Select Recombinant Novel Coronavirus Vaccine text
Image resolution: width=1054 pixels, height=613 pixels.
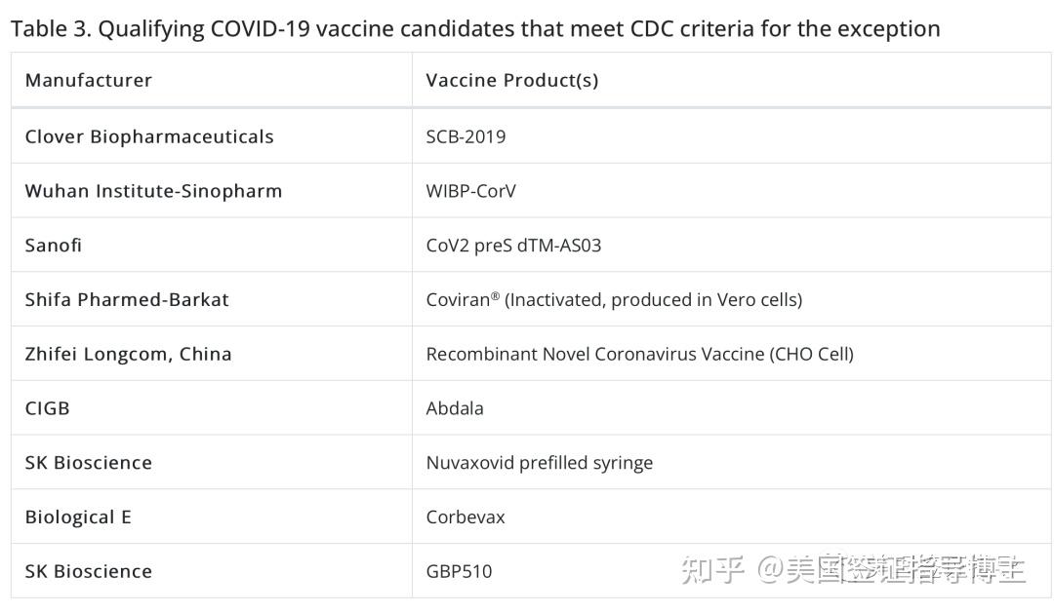click(639, 354)
